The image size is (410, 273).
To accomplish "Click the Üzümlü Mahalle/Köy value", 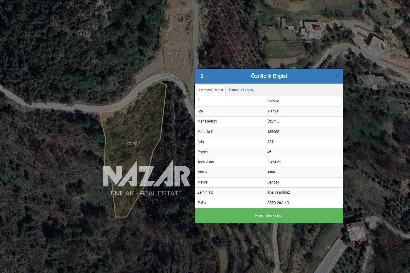I will tap(273, 121).
